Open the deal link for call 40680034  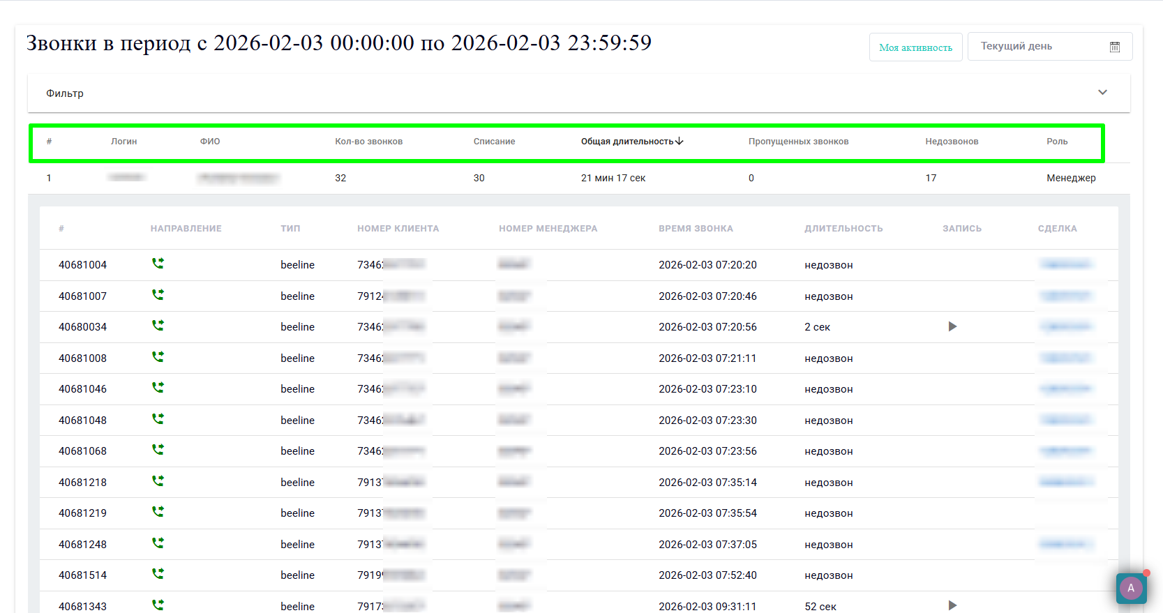pyautogui.click(x=1065, y=326)
